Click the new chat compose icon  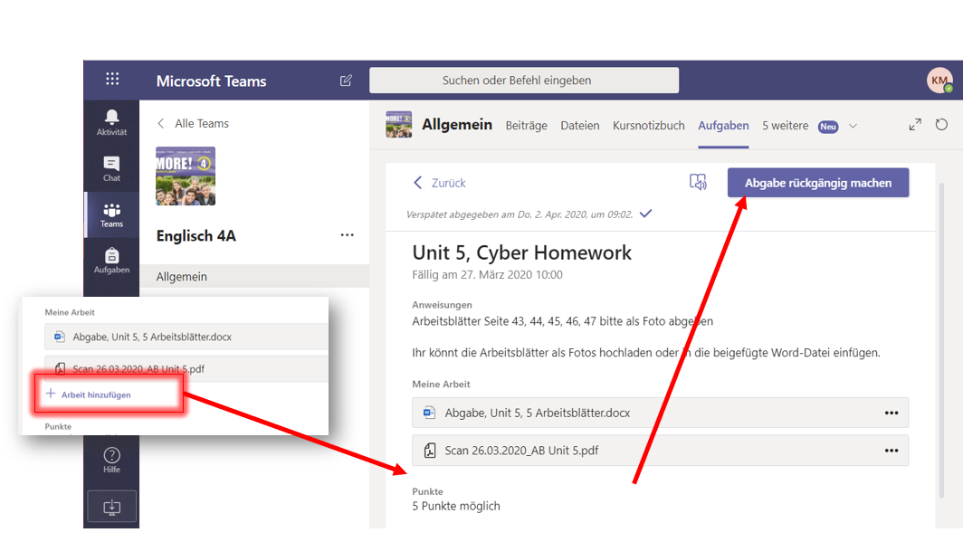(346, 81)
